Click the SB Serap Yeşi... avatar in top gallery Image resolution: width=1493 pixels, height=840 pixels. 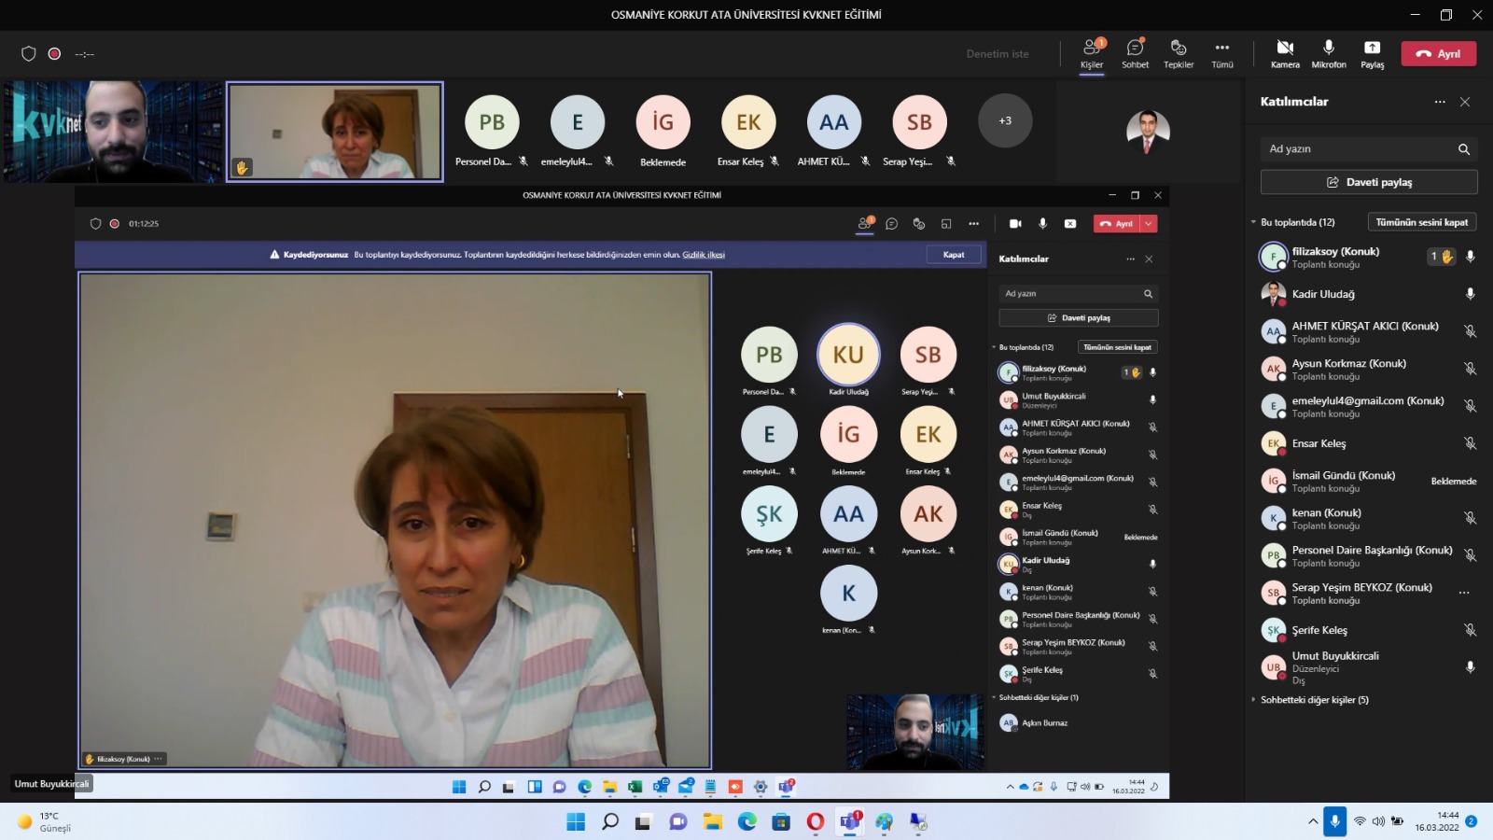(919, 122)
